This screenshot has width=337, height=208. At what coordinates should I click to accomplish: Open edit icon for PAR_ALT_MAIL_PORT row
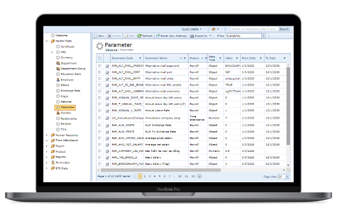[x=107, y=72]
